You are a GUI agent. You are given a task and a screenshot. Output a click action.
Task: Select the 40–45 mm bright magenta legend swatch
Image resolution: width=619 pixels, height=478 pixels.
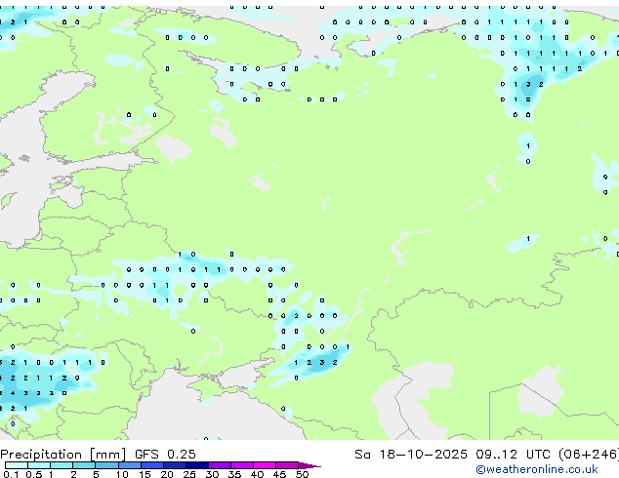click(x=265, y=465)
